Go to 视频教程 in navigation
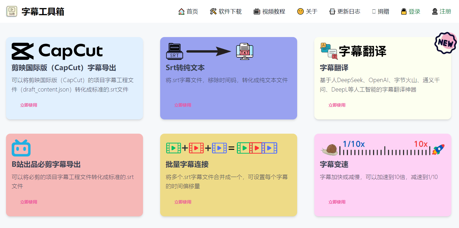Screen dimensions: 459x228 point(269,11)
